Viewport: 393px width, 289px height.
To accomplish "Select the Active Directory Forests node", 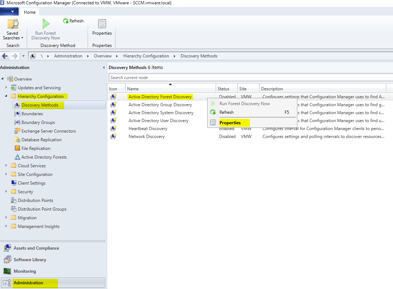I will (44, 157).
